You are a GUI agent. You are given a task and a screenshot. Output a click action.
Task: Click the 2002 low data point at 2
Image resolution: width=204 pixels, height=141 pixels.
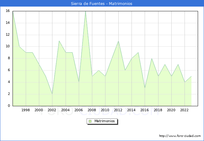point(52,94)
